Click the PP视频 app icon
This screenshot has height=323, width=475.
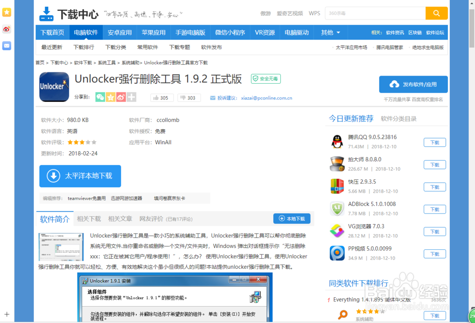(337, 253)
